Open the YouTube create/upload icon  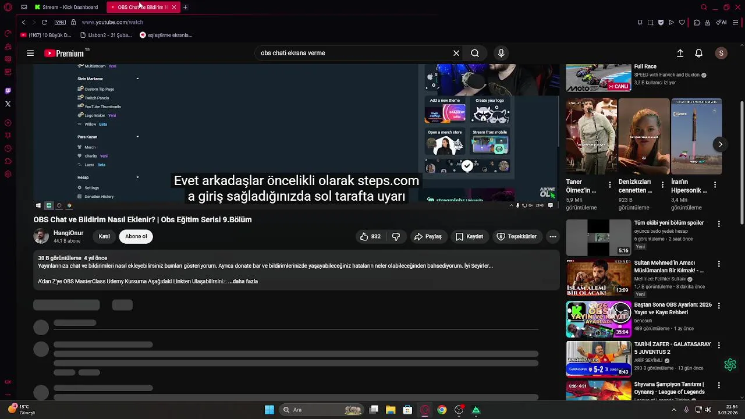[x=680, y=53]
